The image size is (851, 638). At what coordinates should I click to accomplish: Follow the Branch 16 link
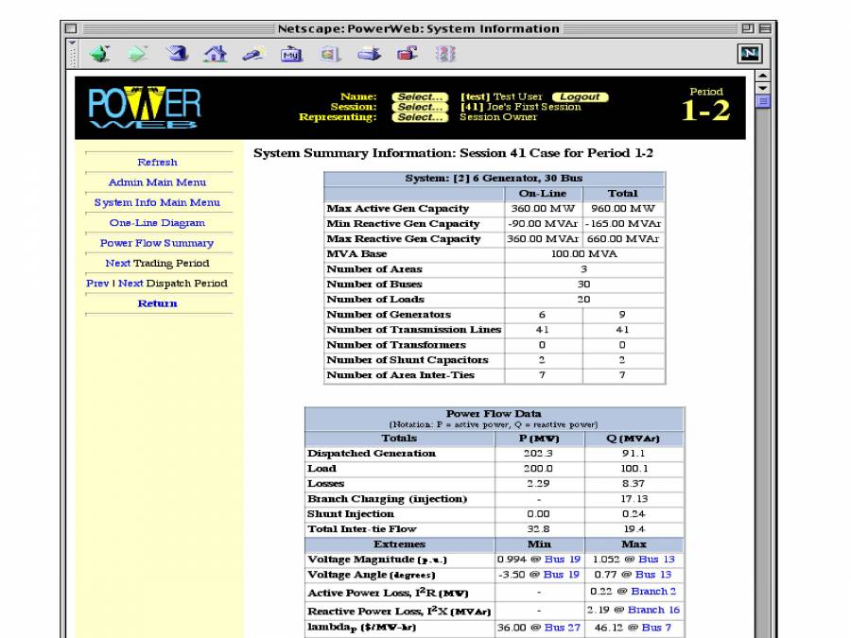point(653,610)
